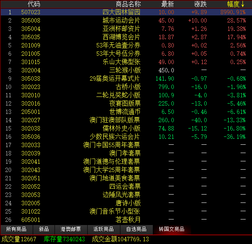
Task: Open the 港澳邮票 tab
Action: (x=71, y=229)
